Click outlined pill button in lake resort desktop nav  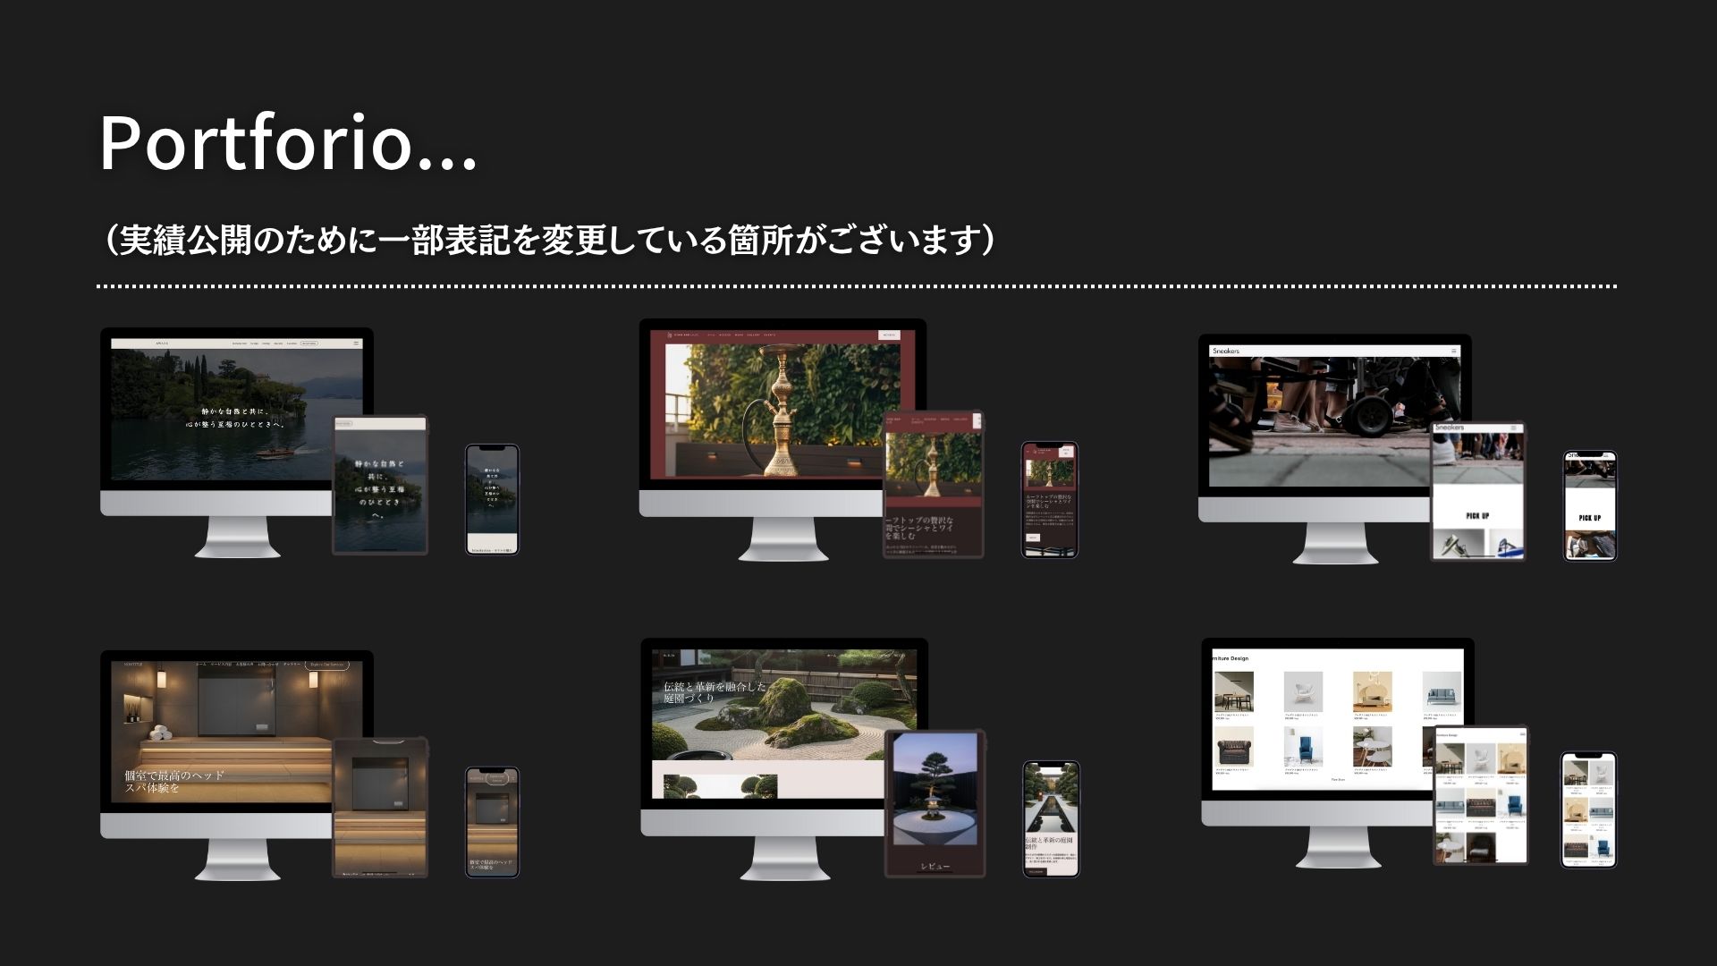click(309, 343)
